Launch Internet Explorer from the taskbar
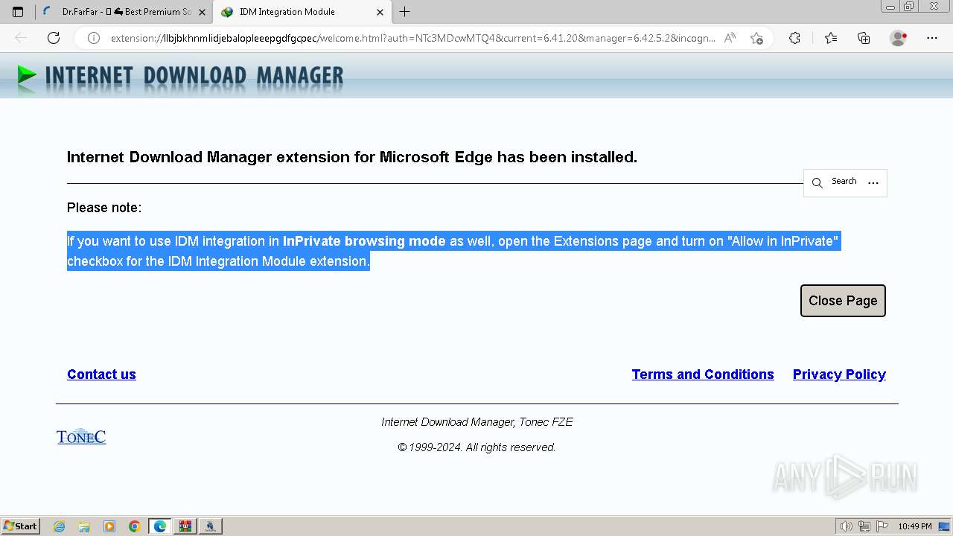 pos(59,526)
